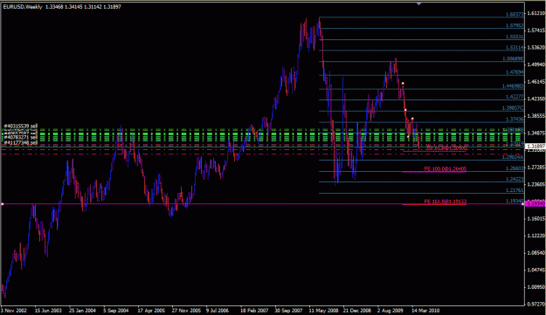
Task: Click the 3 Nov 2002 date label
Action: point(14,310)
